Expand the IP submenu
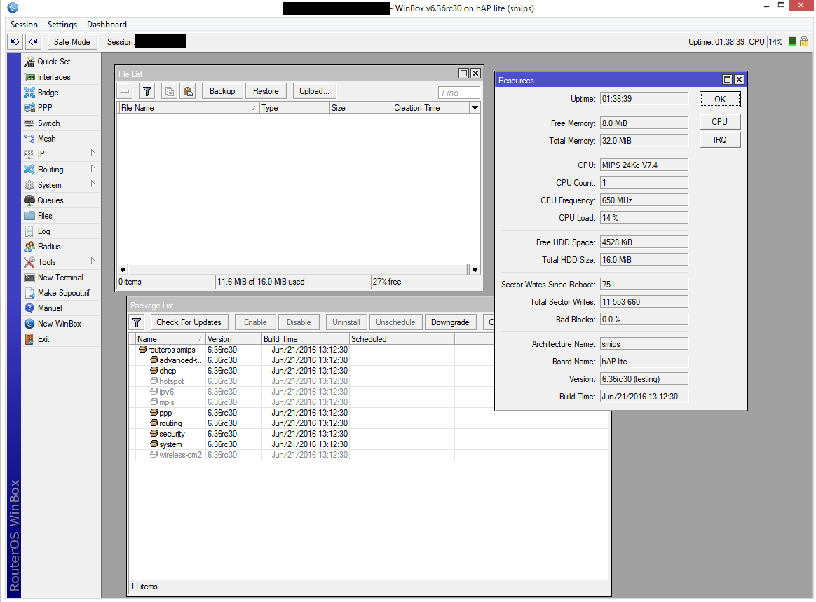 click(60, 154)
